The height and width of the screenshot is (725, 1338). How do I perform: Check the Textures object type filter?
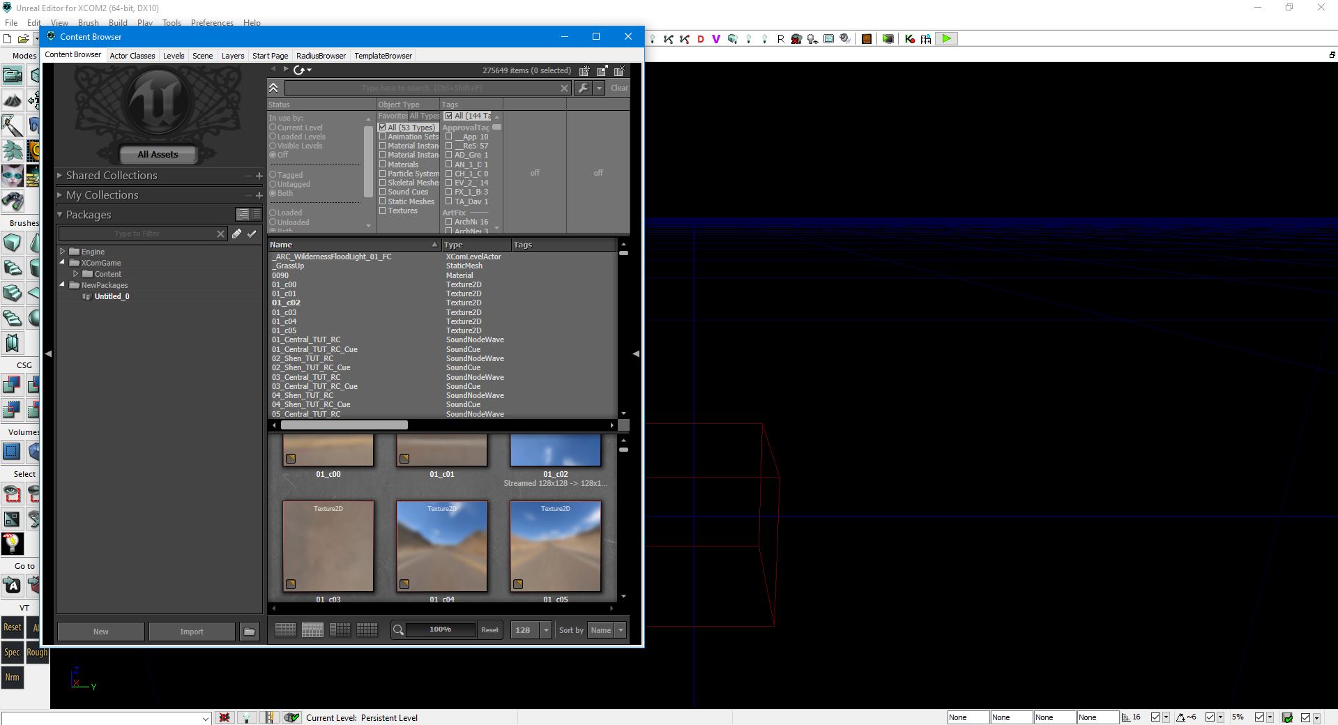pyautogui.click(x=382, y=211)
